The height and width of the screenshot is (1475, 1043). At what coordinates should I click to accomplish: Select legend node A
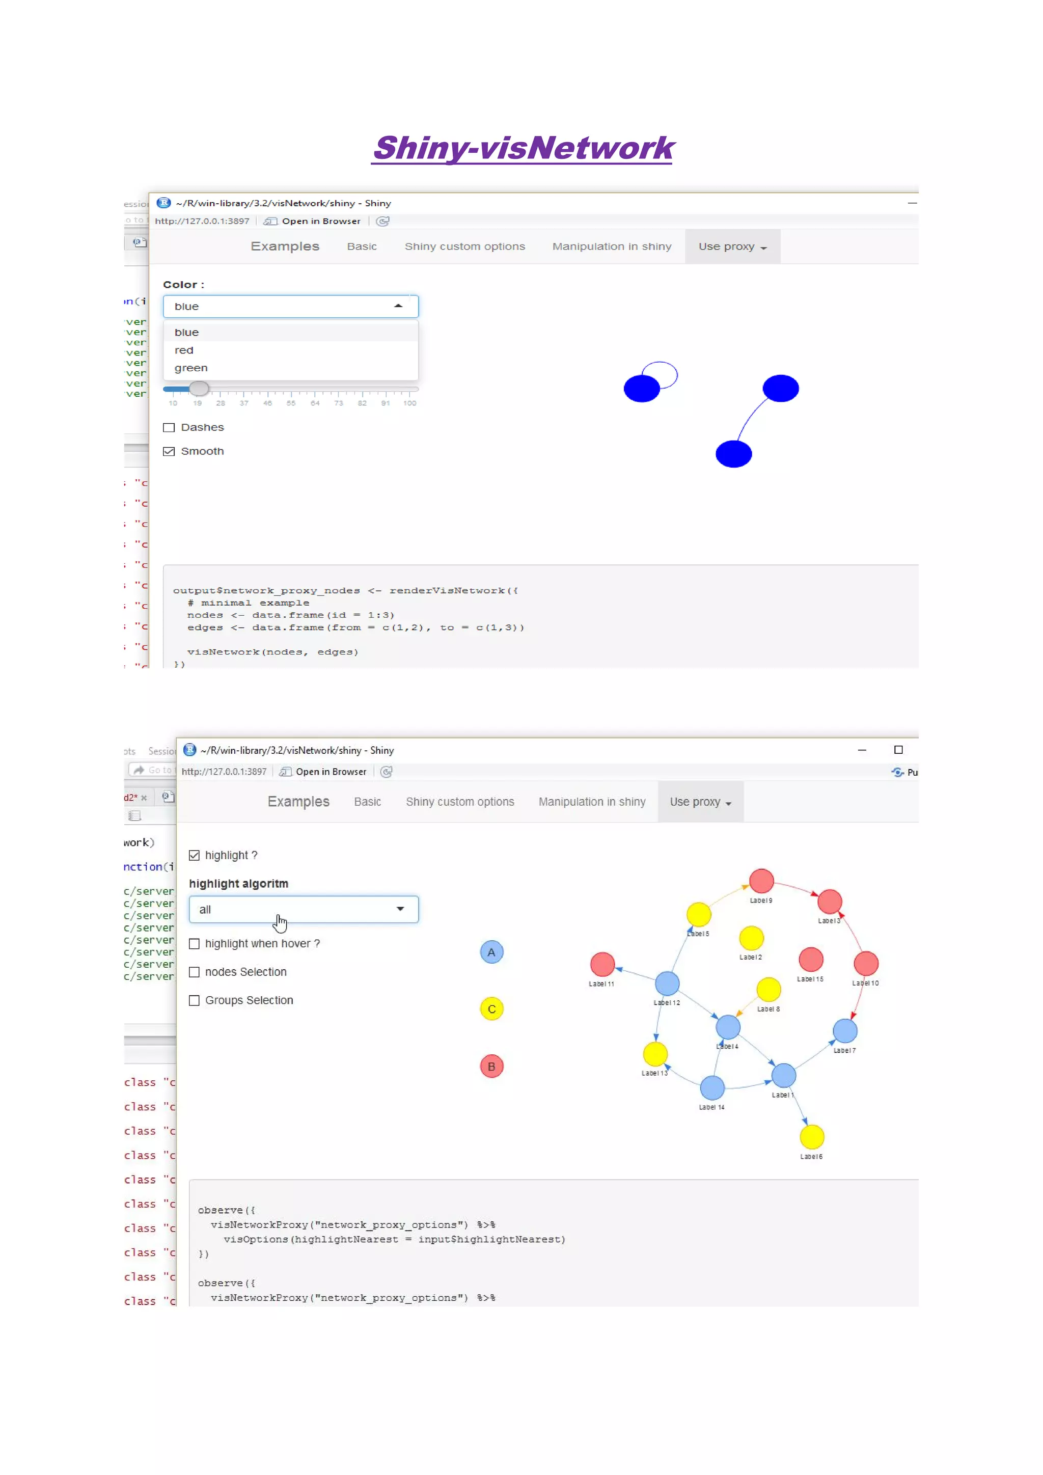click(491, 952)
